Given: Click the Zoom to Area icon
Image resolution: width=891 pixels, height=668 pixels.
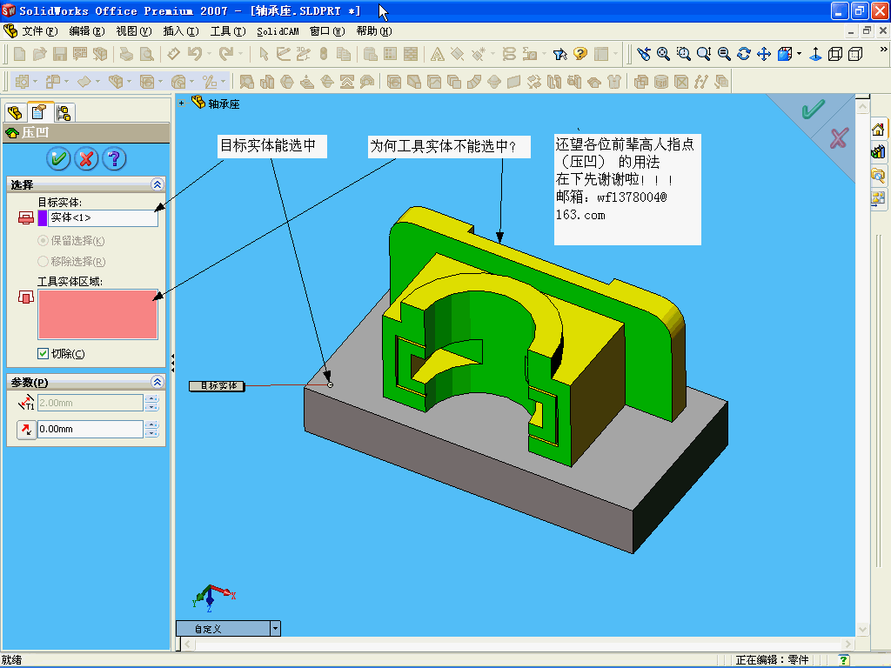Looking at the screenshot, I should (684, 54).
